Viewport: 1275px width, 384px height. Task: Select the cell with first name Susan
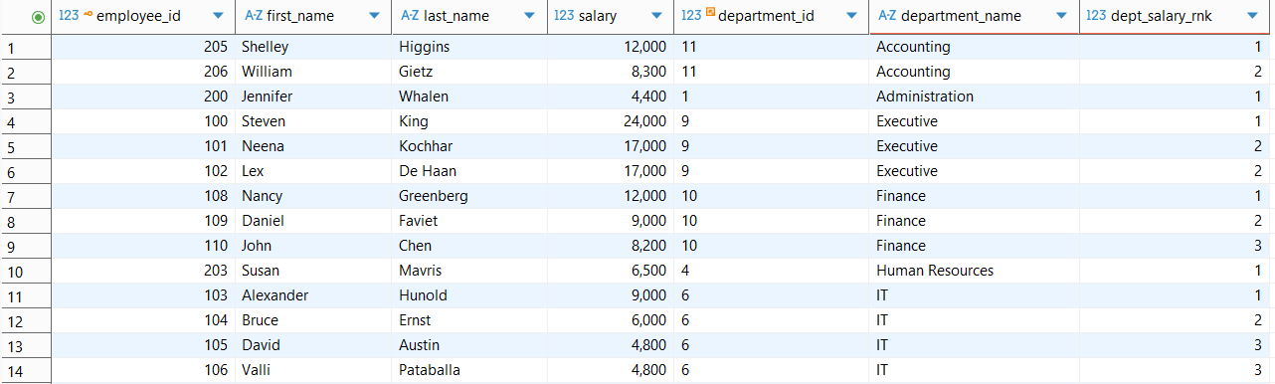[x=312, y=271]
